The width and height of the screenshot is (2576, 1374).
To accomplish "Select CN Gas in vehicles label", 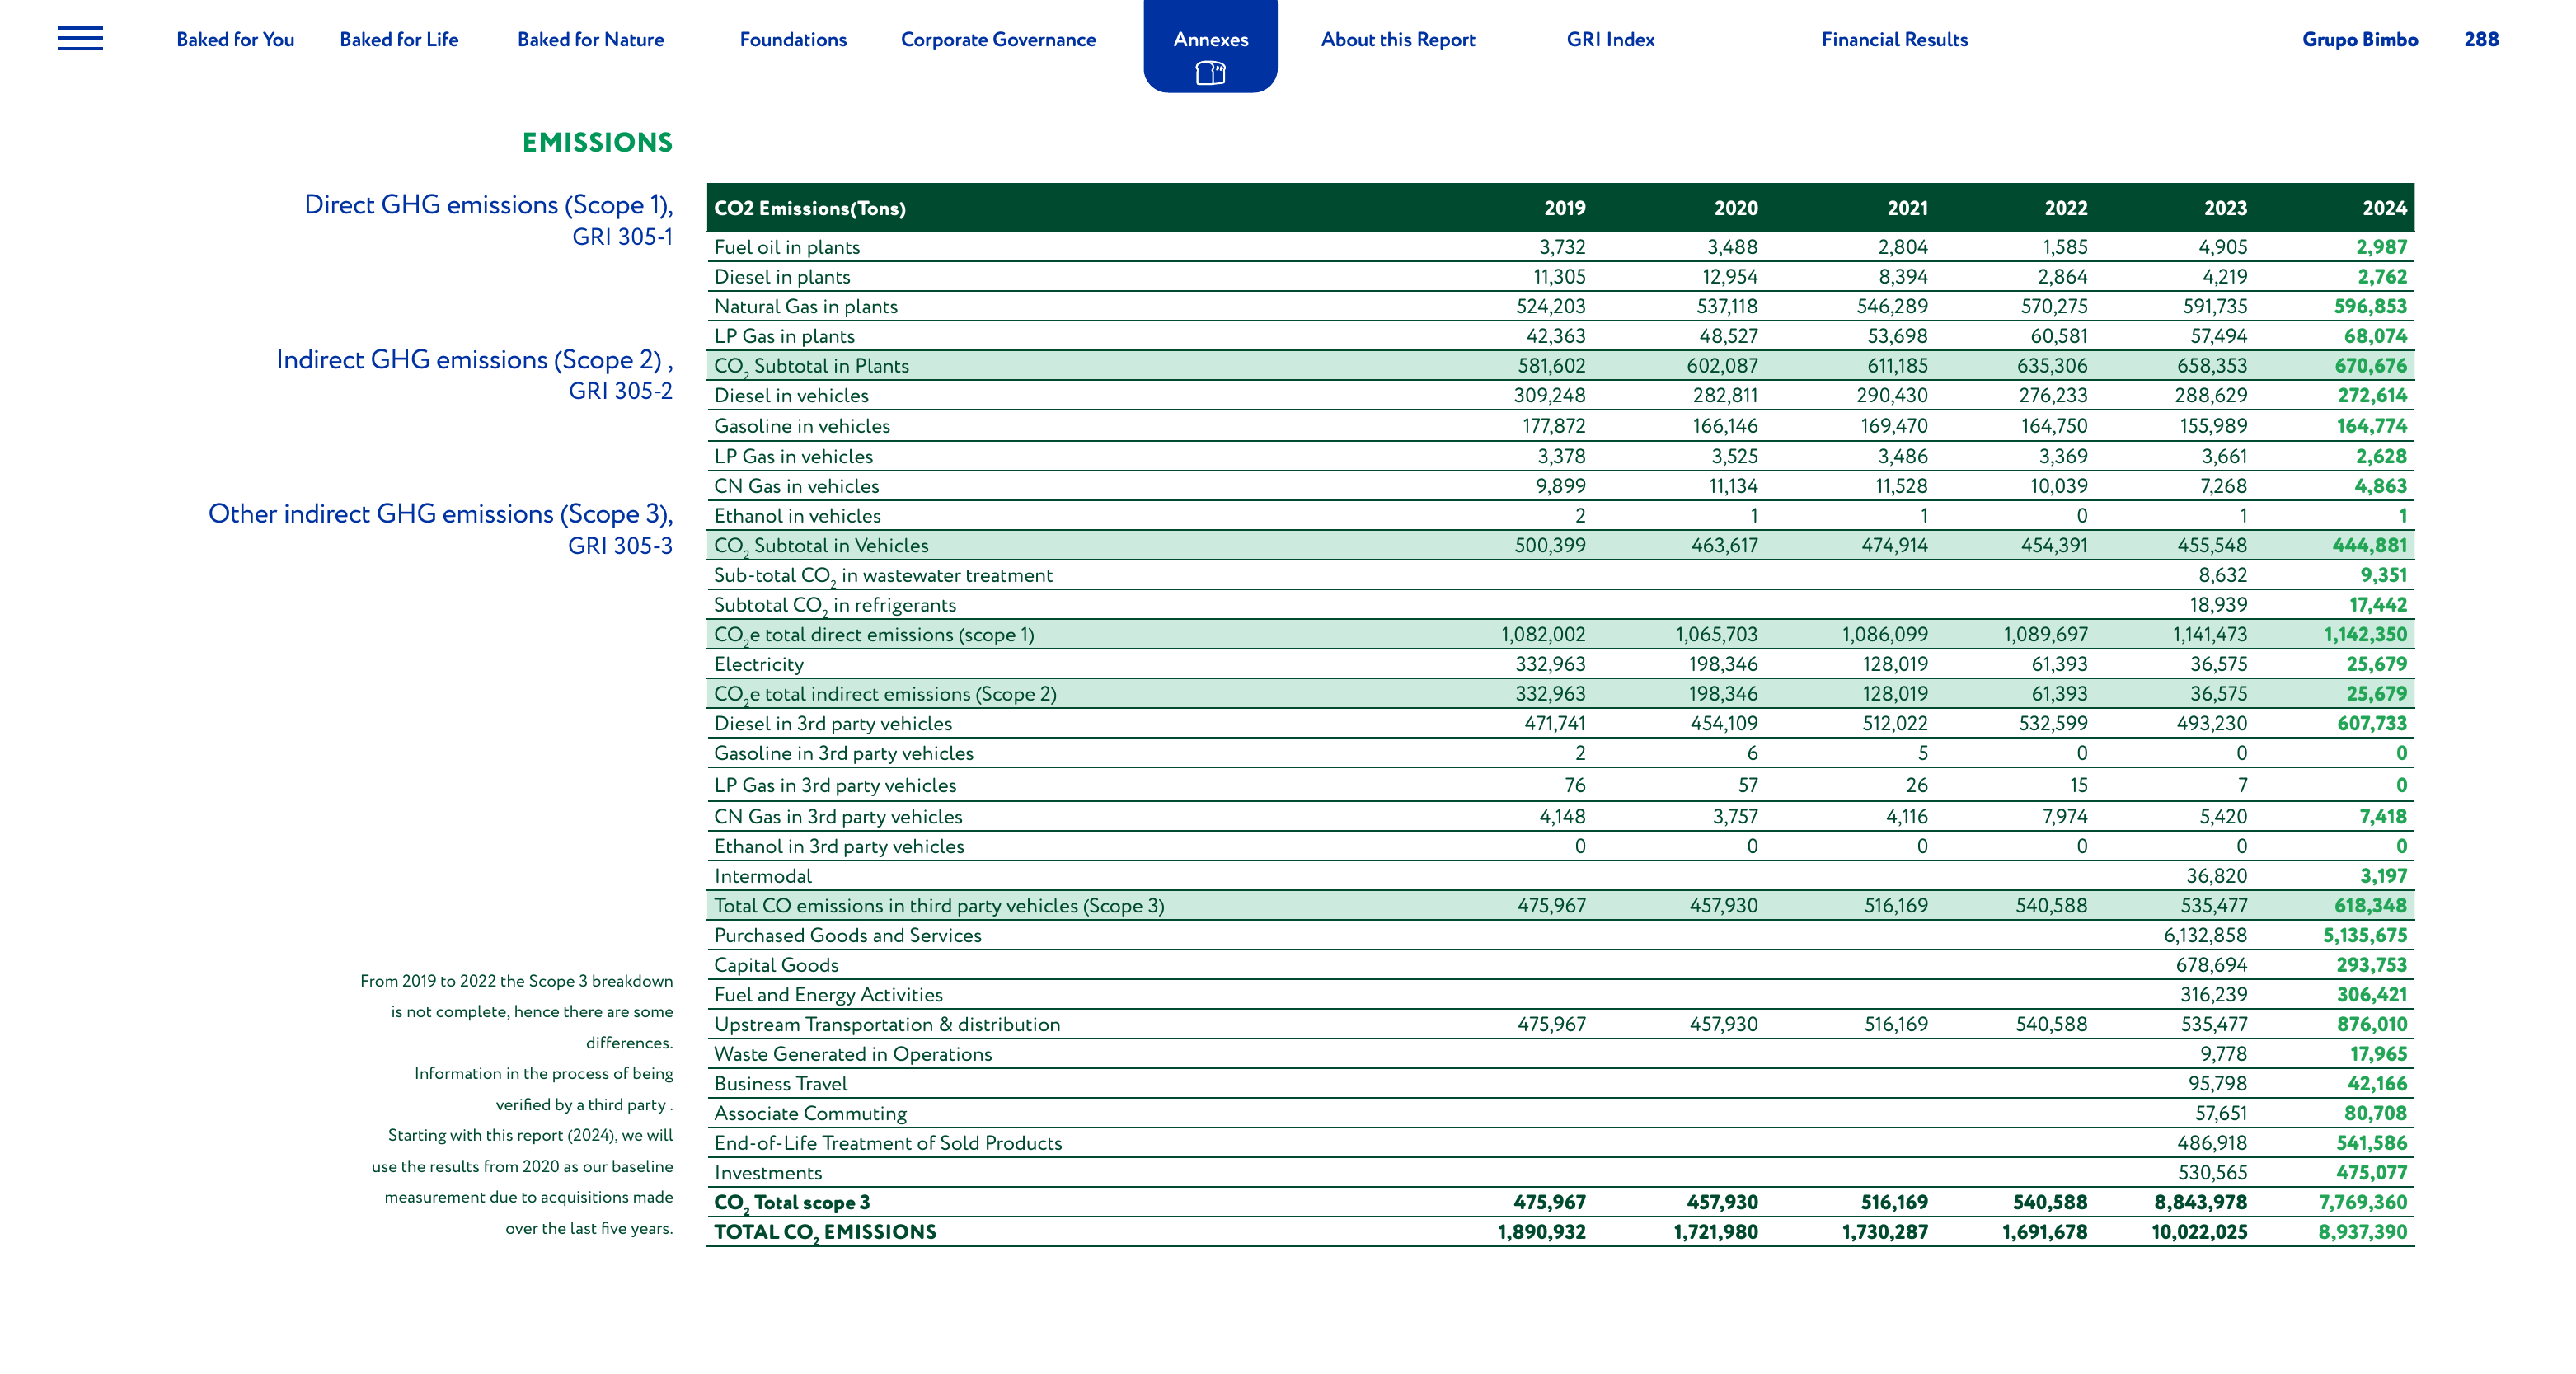I will pos(796,486).
